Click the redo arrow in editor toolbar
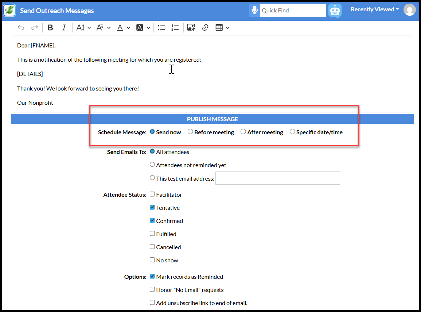 [x=35, y=27]
